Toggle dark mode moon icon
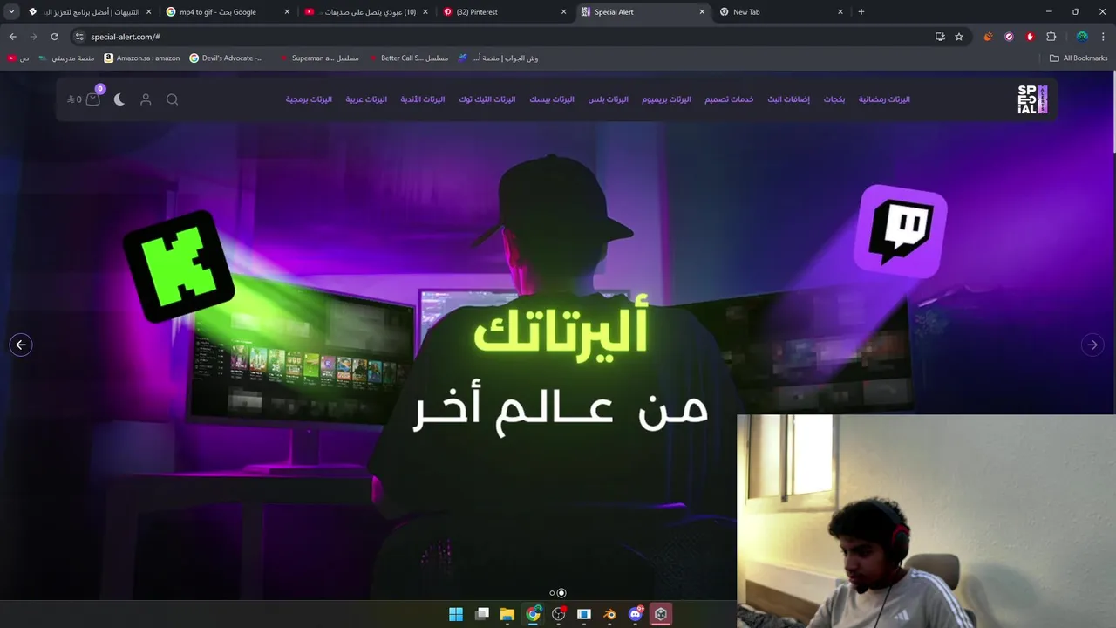This screenshot has height=628, width=1116. [x=119, y=99]
